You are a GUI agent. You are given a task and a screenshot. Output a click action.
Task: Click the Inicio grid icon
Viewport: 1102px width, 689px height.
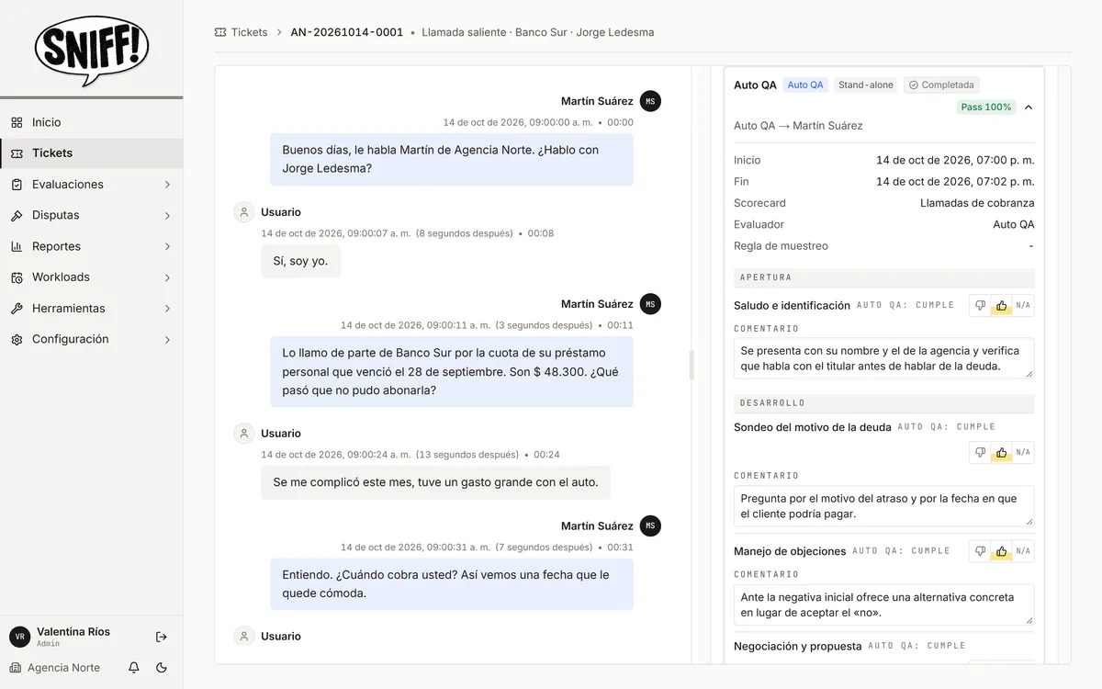pyautogui.click(x=17, y=122)
